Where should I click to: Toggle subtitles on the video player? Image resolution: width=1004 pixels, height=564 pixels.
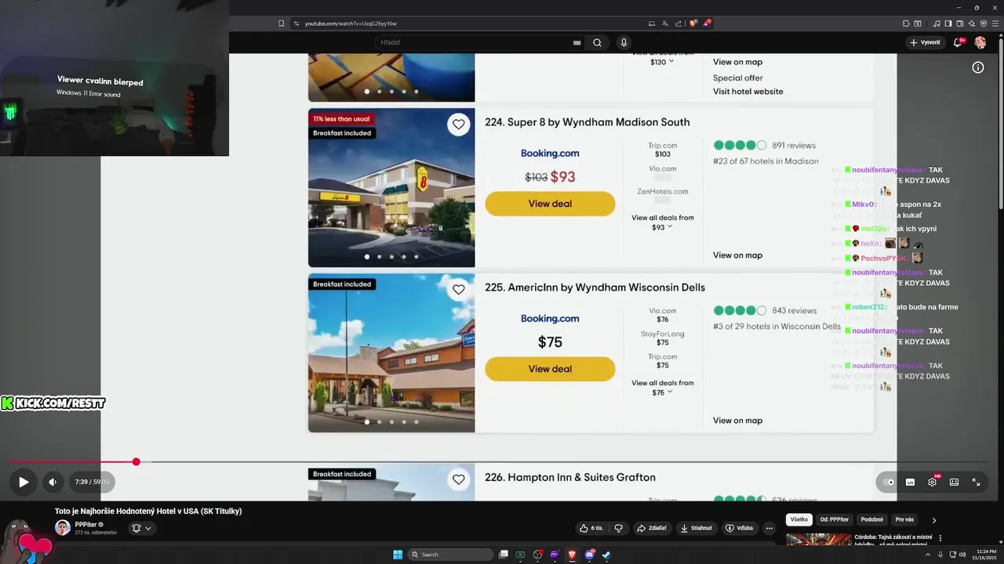coord(910,483)
